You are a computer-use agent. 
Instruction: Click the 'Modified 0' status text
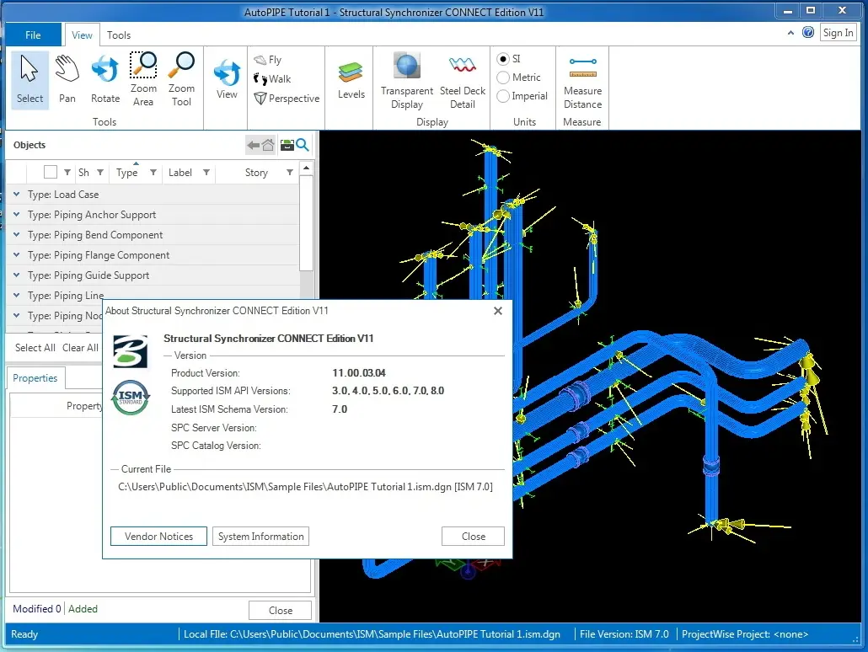[36, 609]
